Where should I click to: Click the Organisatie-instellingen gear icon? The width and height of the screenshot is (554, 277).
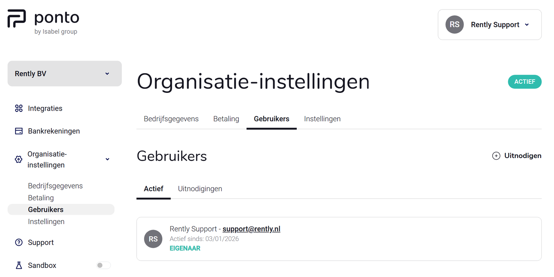tap(19, 159)
